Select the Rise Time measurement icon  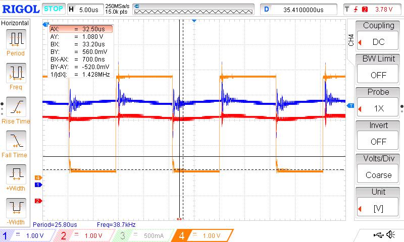click(16, 107)
